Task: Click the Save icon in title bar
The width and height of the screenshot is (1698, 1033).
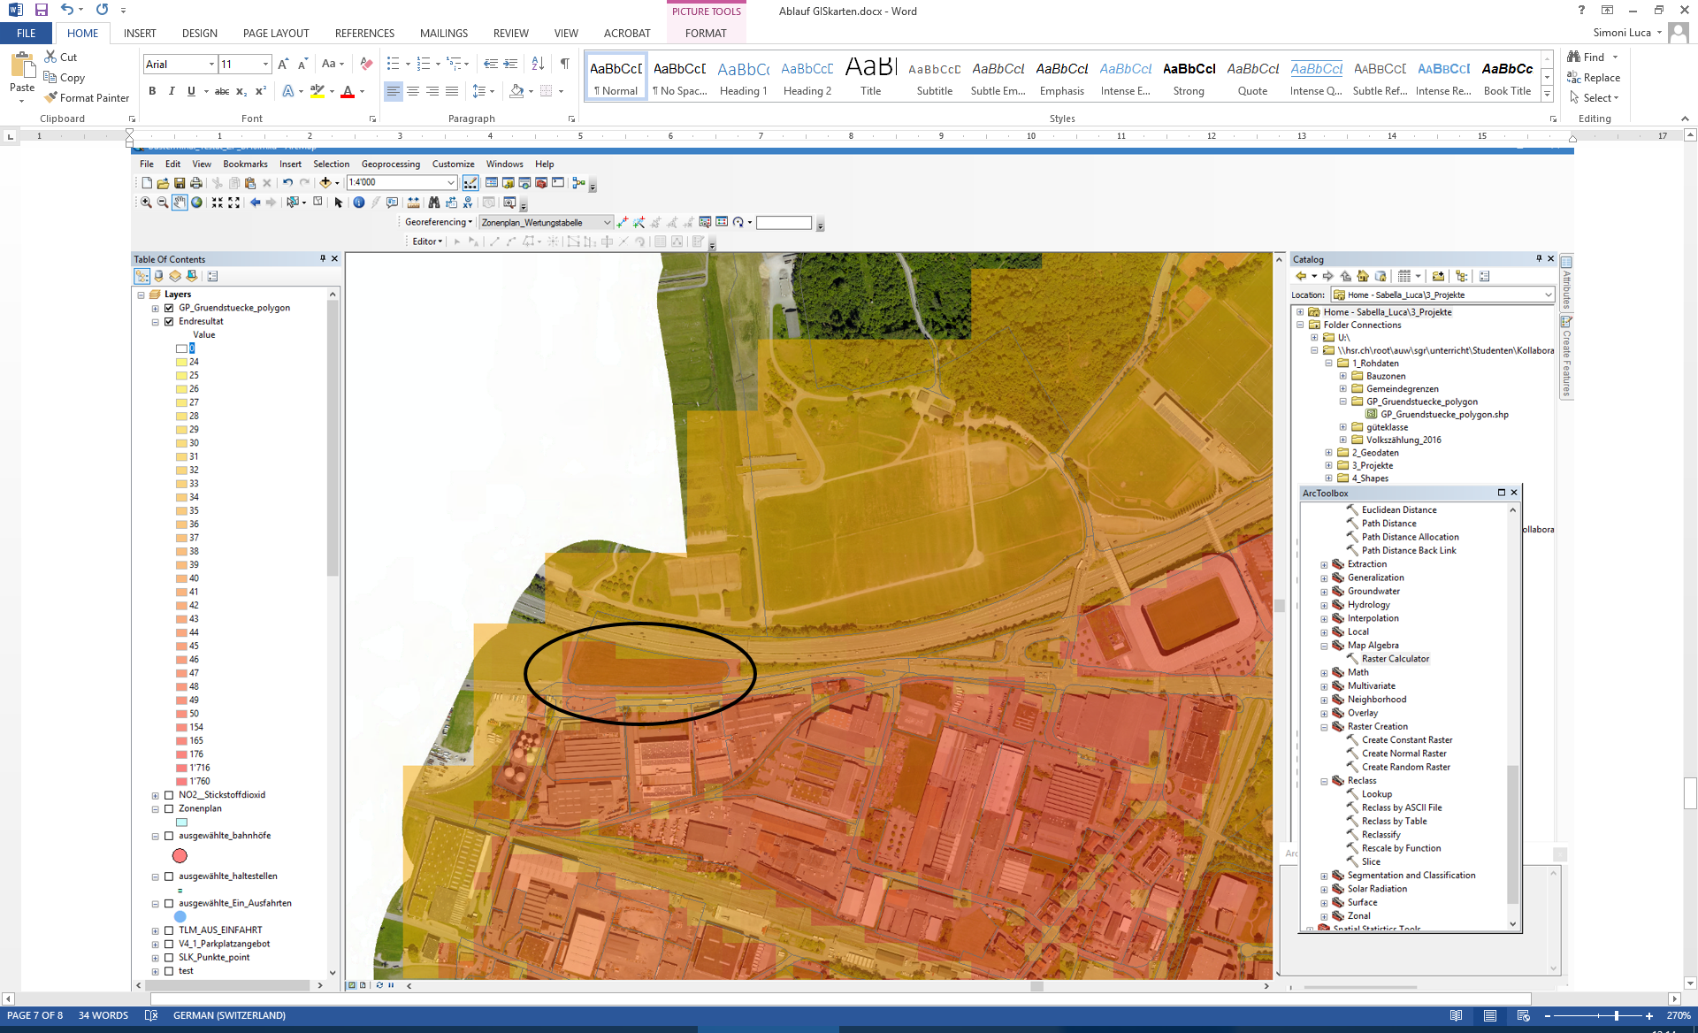Action: point(41,10)
